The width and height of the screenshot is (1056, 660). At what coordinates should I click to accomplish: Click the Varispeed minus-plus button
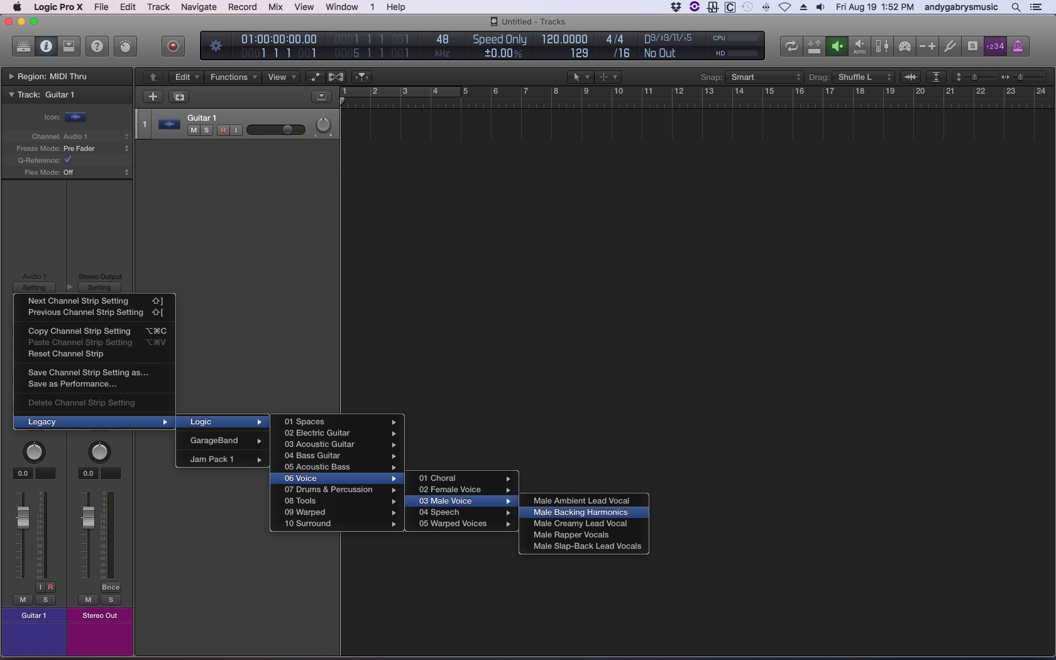[927, 46]
